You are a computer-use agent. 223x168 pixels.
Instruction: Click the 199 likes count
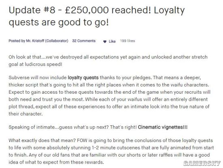pos(127,41)
